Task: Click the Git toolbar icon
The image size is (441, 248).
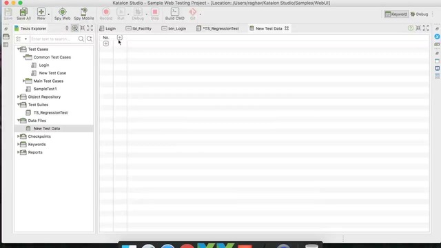Action: tap(193, 14)
